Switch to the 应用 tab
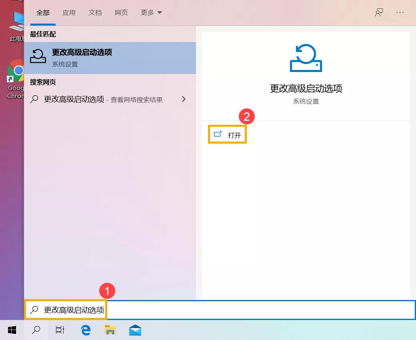 click(69, 12)
